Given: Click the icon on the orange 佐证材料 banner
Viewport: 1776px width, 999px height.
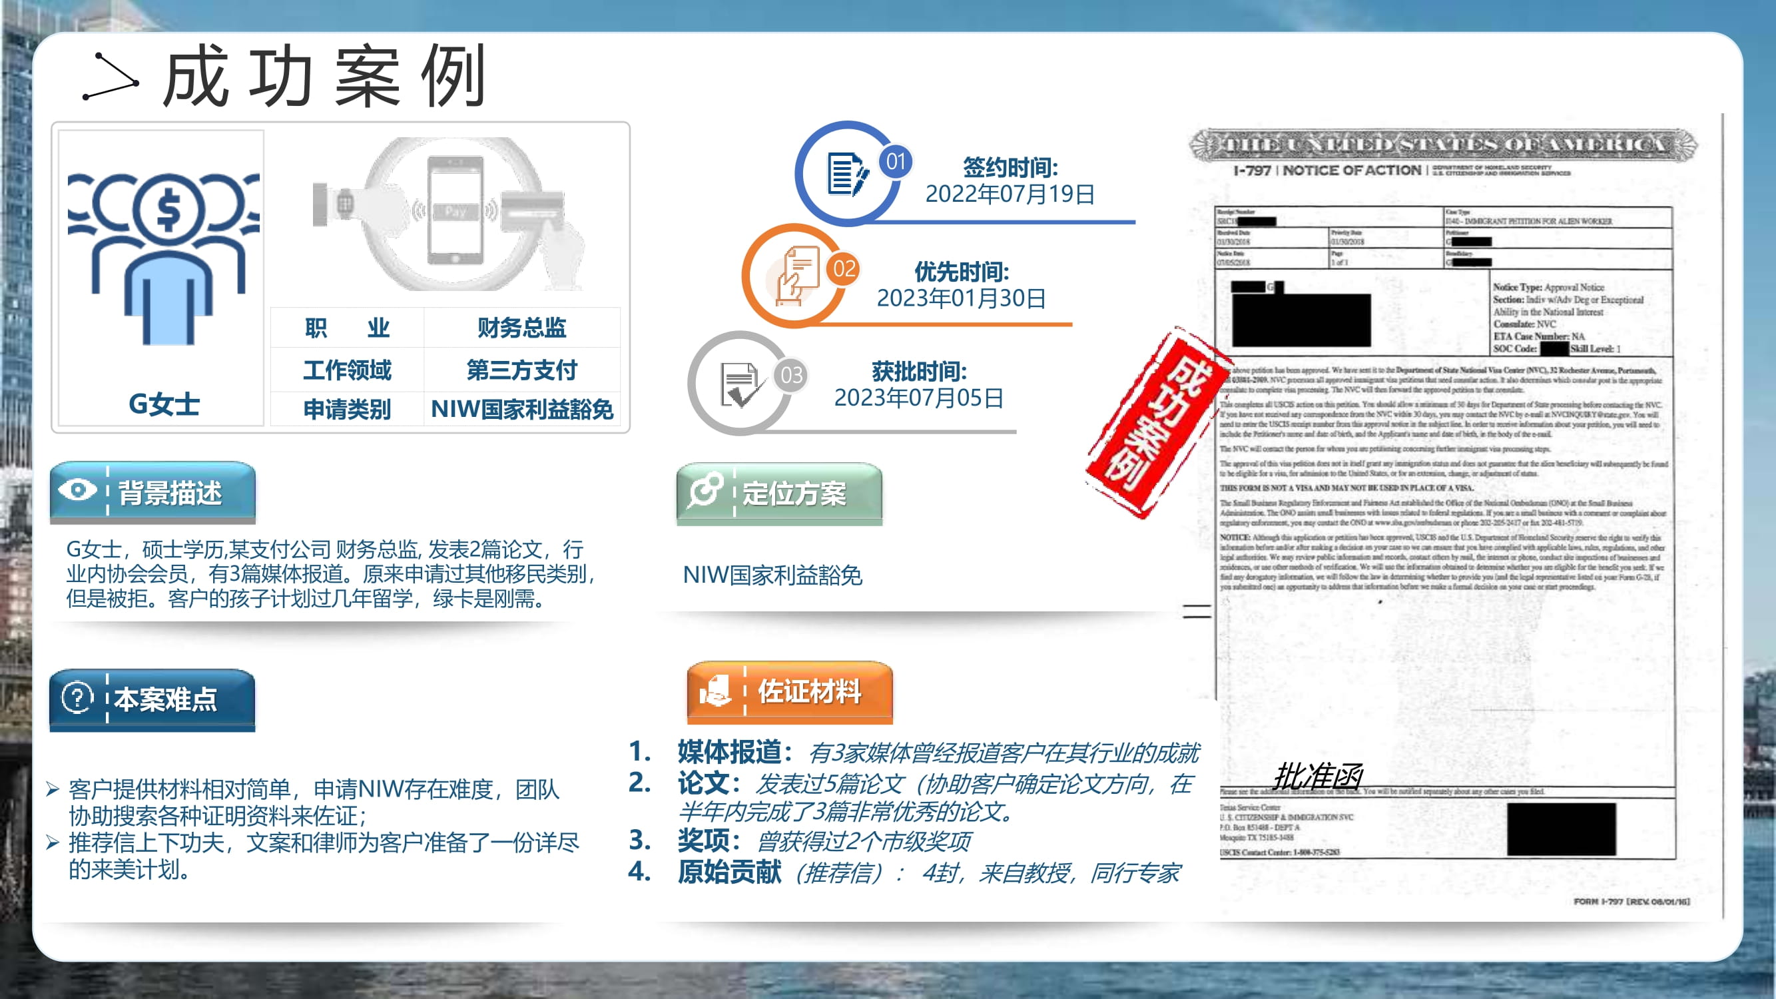Looking at the screenshot, I should point(715,691).
